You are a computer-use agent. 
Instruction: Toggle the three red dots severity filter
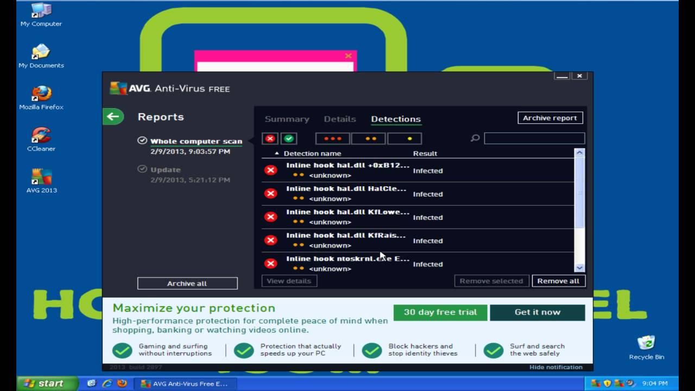(x=332, y=138)
